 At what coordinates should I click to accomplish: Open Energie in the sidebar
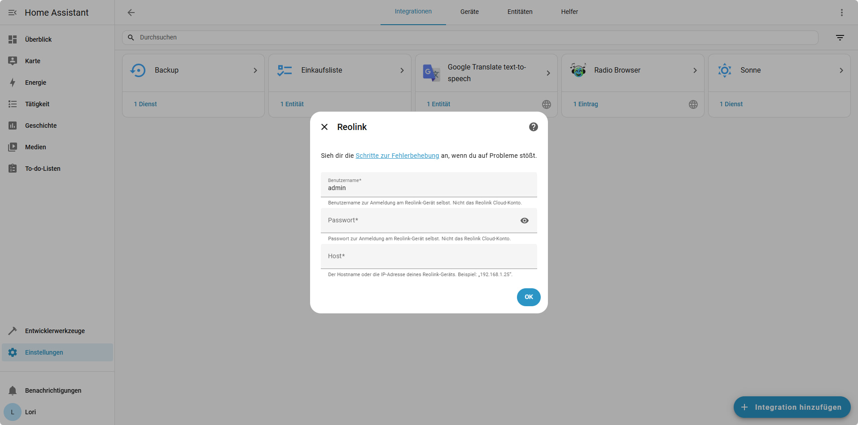(x=57, y=82)
